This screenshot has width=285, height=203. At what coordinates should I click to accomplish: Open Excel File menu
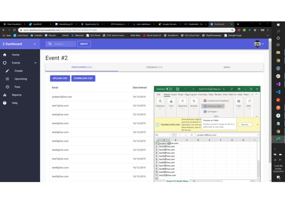[159, 95]
